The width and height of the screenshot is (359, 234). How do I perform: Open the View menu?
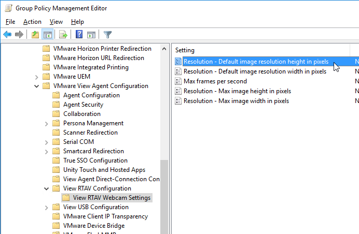[56, 22]
